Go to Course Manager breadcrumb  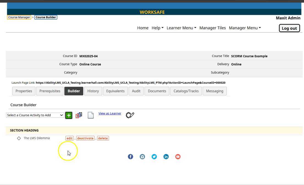coord(19,17)
